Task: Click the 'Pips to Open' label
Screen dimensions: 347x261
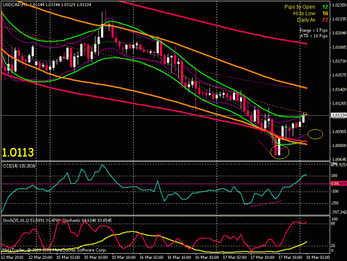Action: [300, 7]
